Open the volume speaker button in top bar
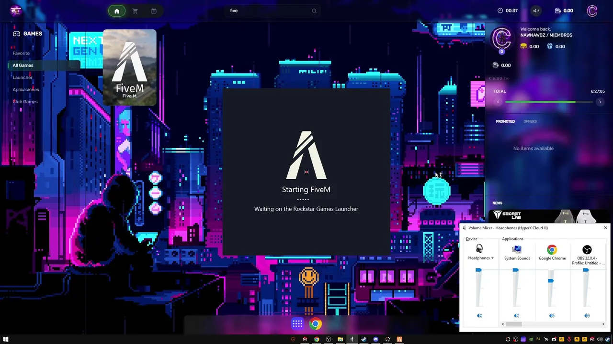The height and width of the screenshot is (344, 613). [x=536, y=11]
